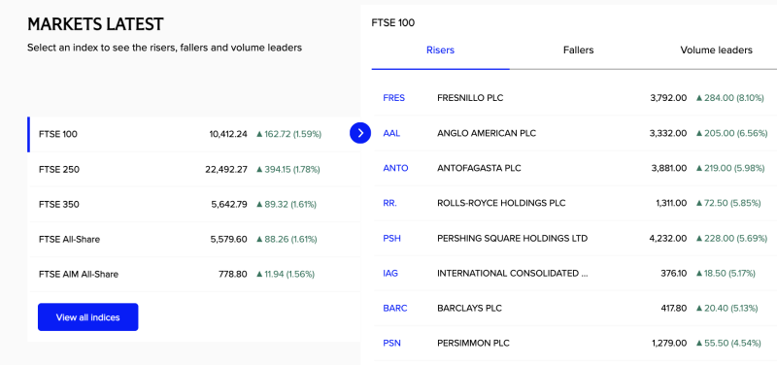Open the RR. ticker link
777x365 pixels.
(390, 203)
